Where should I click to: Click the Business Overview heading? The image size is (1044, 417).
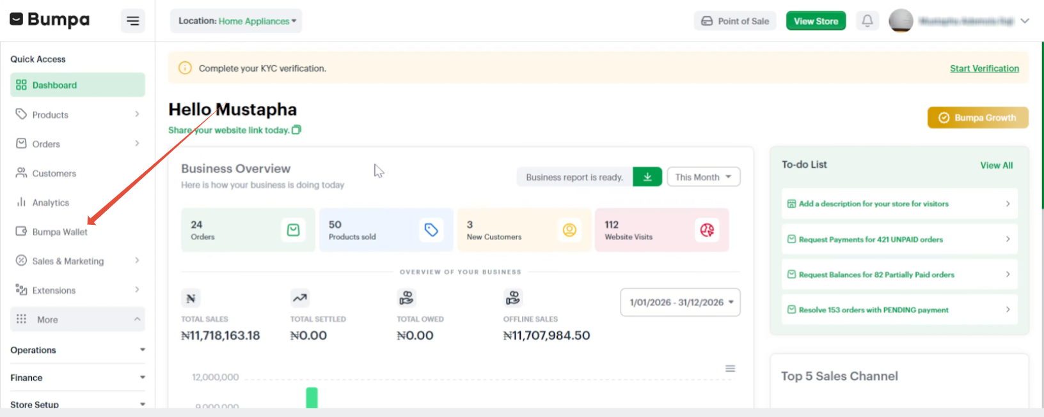[x=235, y=169]
